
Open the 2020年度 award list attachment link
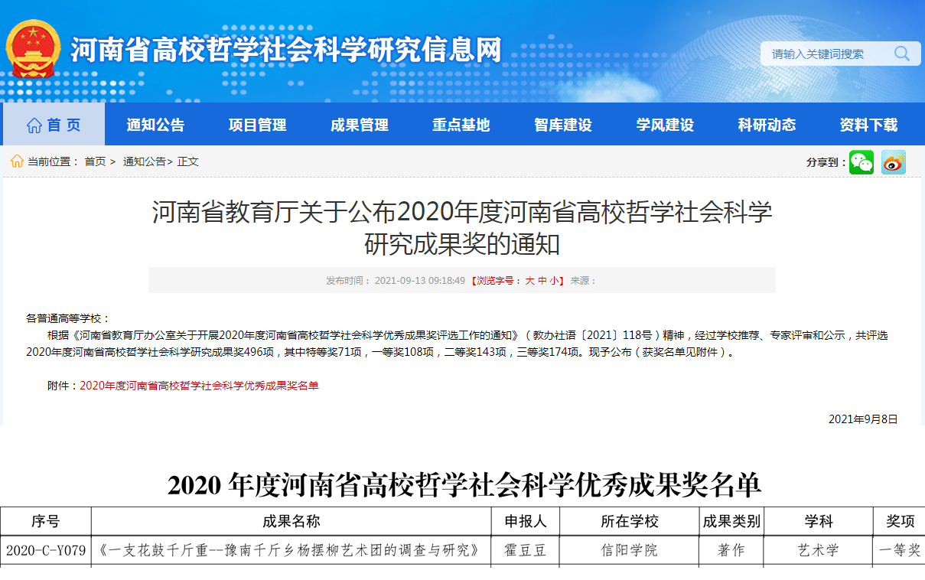(199, 386)
